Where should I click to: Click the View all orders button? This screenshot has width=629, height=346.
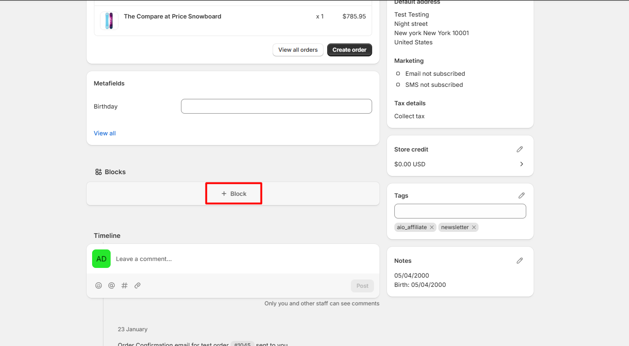[x=298, y=50]
